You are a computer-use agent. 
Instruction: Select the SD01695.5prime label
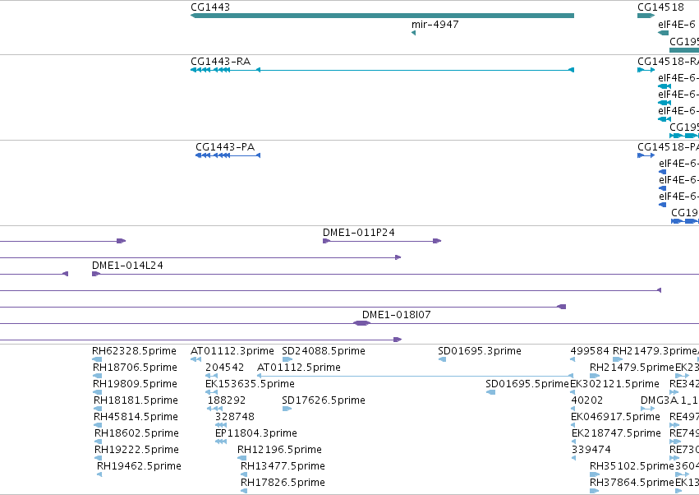527,384
